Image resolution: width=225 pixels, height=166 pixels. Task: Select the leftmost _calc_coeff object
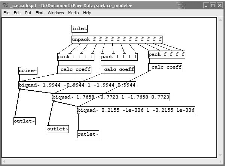point(74,69)
